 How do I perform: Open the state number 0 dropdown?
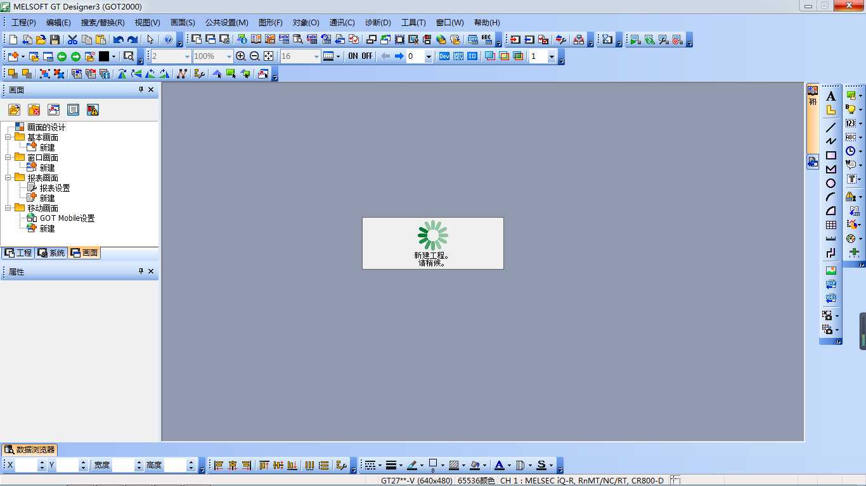[429, 56]
